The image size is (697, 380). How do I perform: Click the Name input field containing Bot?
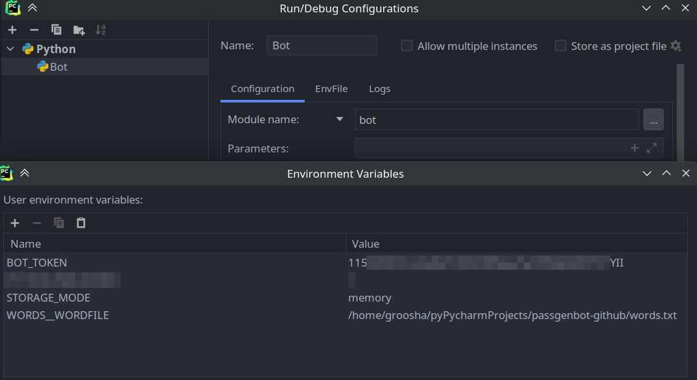(x=322, y=46)
